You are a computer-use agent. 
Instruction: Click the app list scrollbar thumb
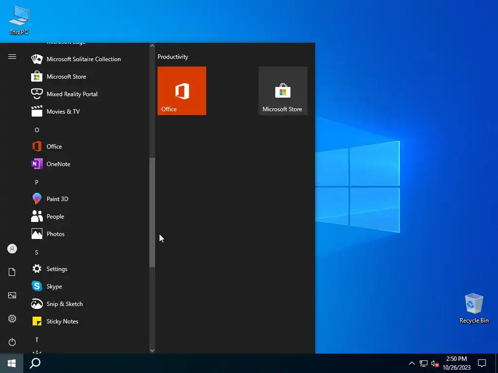pos(152,212)
